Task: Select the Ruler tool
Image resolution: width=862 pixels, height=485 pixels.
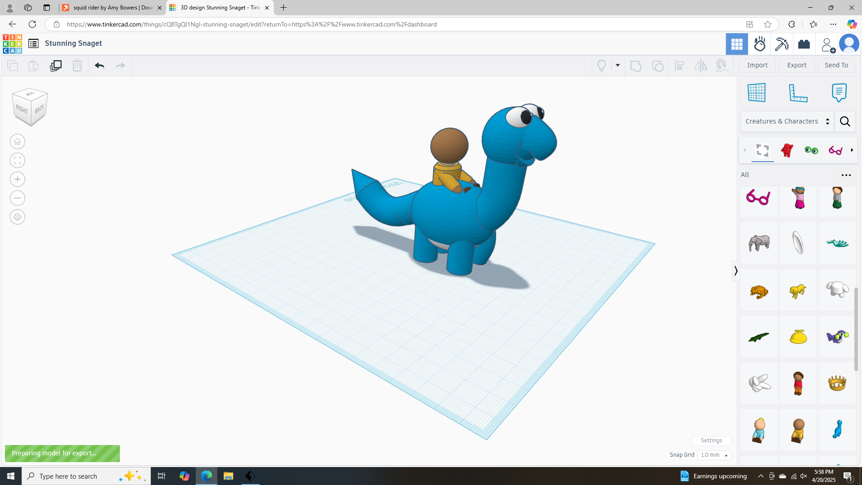Action: coord(798,93)
